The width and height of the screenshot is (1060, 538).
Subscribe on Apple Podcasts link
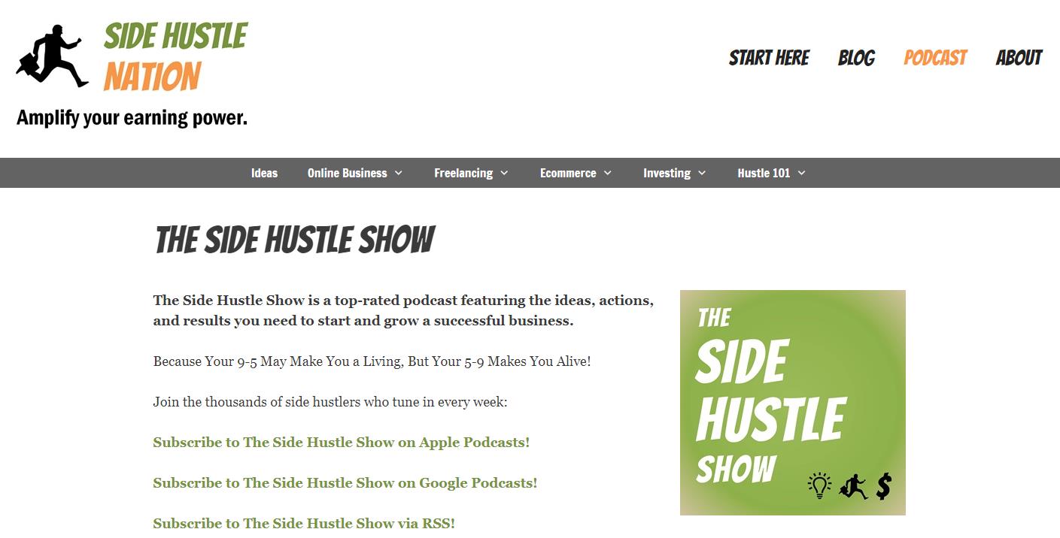click(341, 443)
